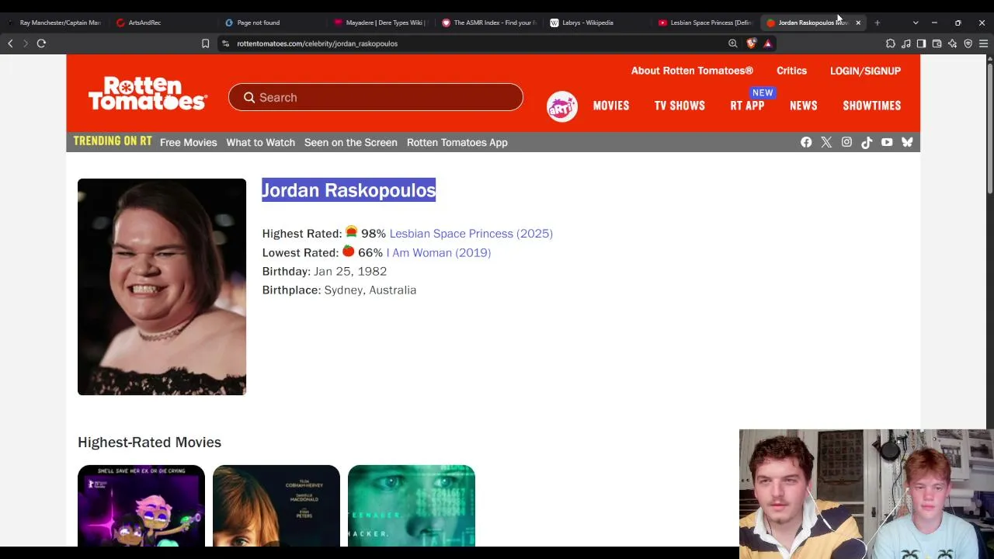The image size is (994, 559).
Task: Open Leo AI sparkle icon
Action: tap(952, 43)
